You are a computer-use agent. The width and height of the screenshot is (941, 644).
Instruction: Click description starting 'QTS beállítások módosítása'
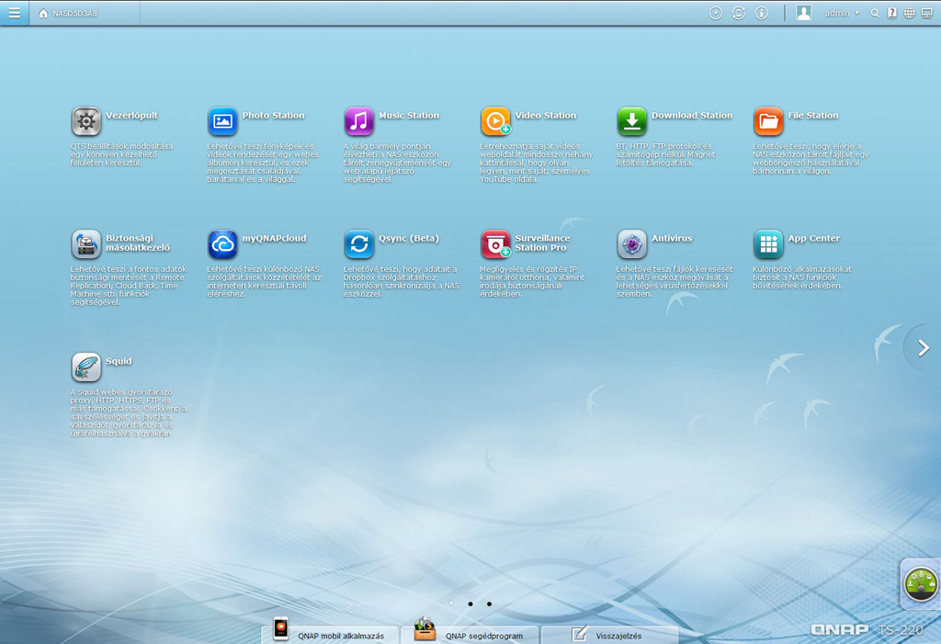click(x=122, y=154)
